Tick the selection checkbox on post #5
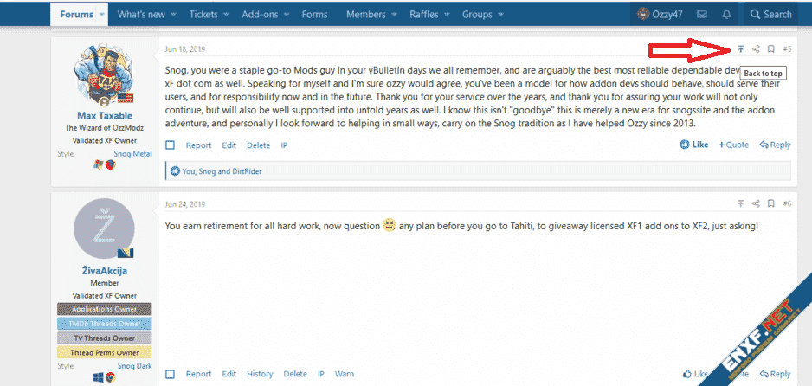Viewport: 812px width, 386px height. point(171,145)
